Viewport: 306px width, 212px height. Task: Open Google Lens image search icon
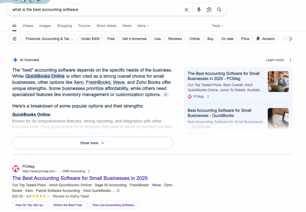(209, 10)
